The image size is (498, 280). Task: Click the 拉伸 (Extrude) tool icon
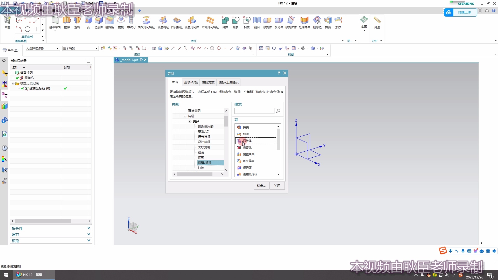point(67,20)
